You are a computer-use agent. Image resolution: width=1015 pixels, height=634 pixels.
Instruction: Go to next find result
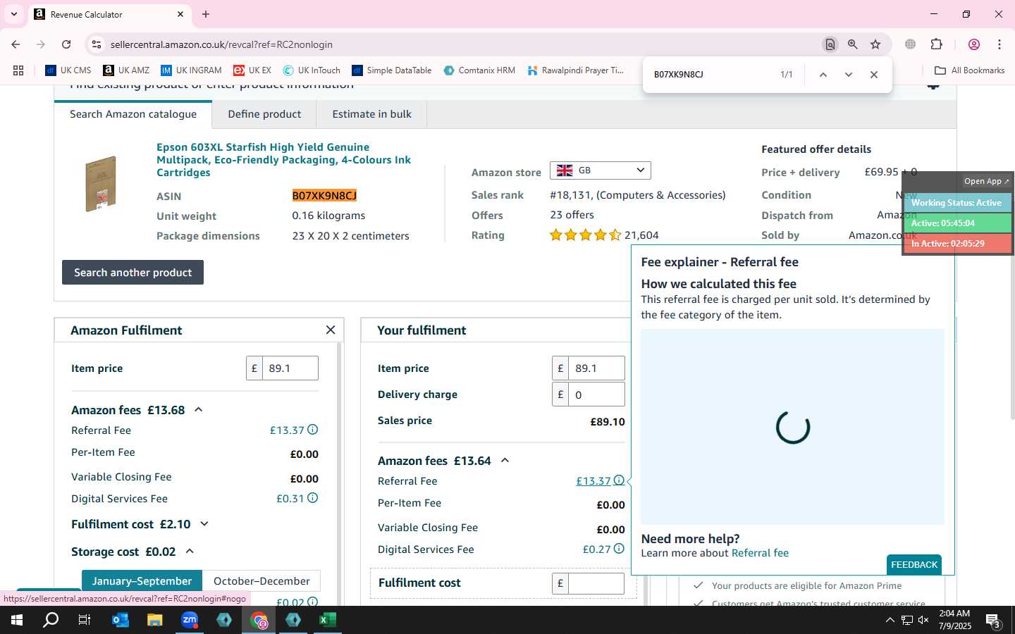pos(849,75)
